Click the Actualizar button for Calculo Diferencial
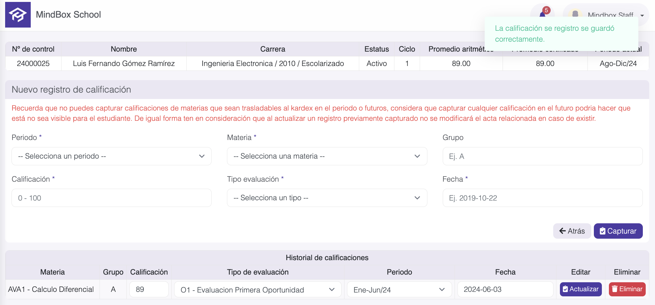655x305 pixels. 580,289
